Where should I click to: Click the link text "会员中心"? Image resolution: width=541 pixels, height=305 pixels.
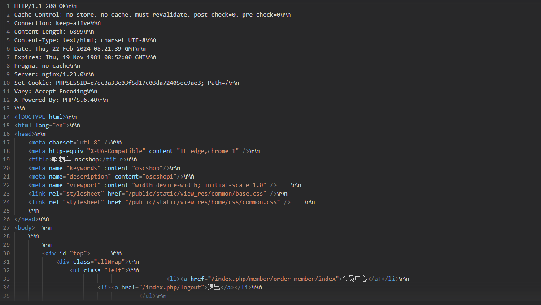354,279
